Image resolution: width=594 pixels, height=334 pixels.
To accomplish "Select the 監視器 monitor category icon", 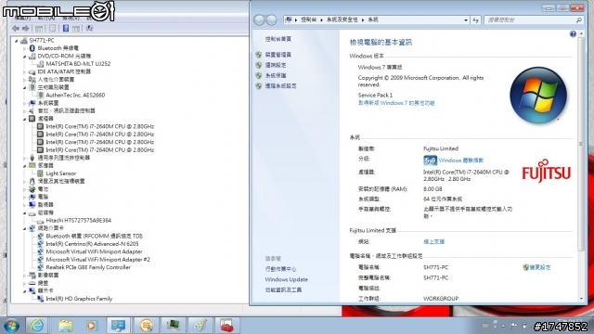I will click(x=32, y=205).
